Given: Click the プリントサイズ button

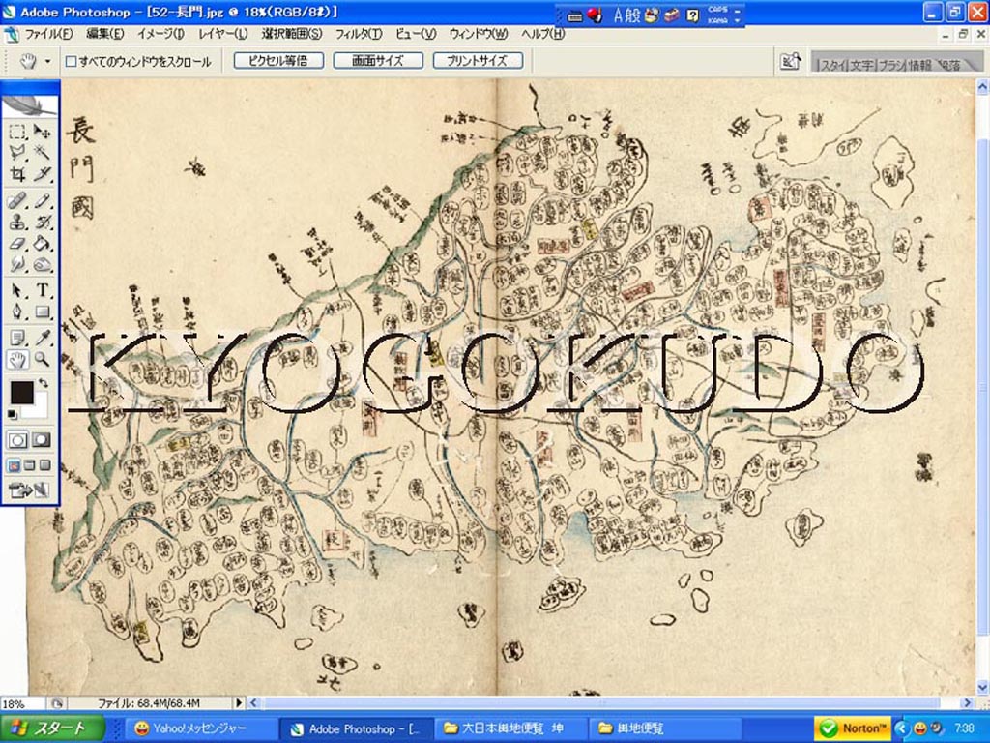Looking at the screenshot, I should tap(478, 61).
